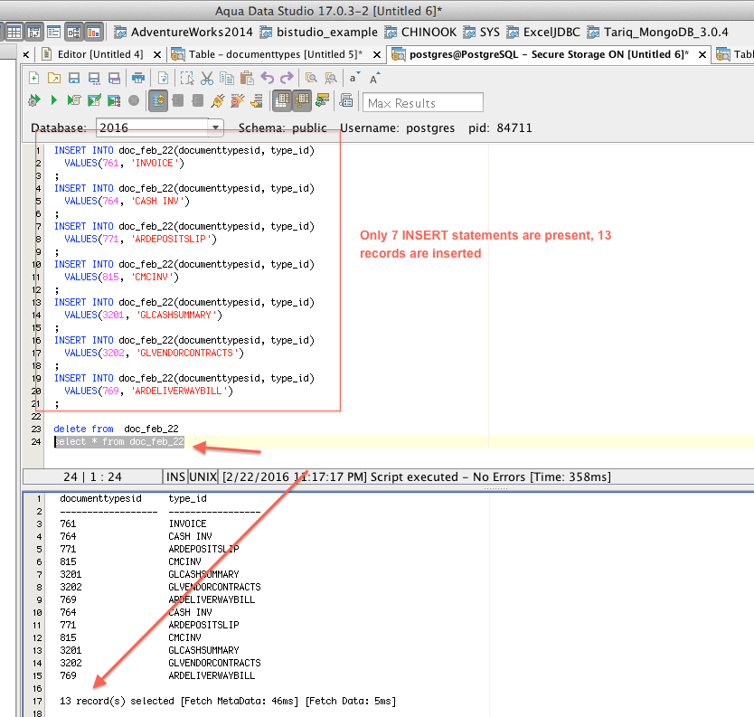Click the Select All dashed-box icon
Screen dimensions: 754x717
[x=187, y=78]
